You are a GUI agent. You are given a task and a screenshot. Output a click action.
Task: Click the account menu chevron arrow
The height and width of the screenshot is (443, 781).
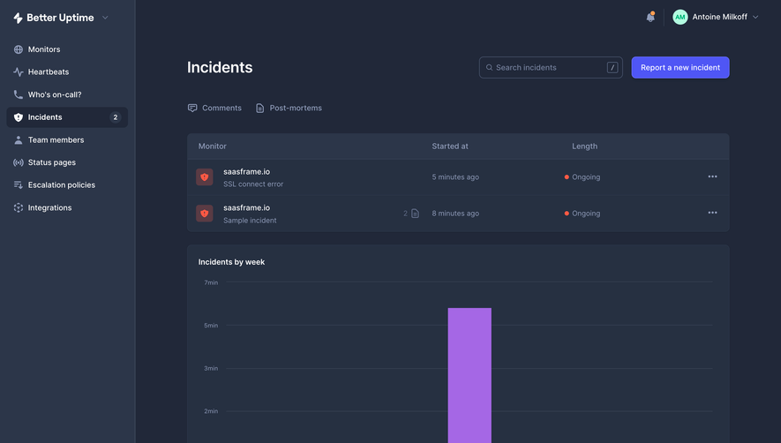755,17
